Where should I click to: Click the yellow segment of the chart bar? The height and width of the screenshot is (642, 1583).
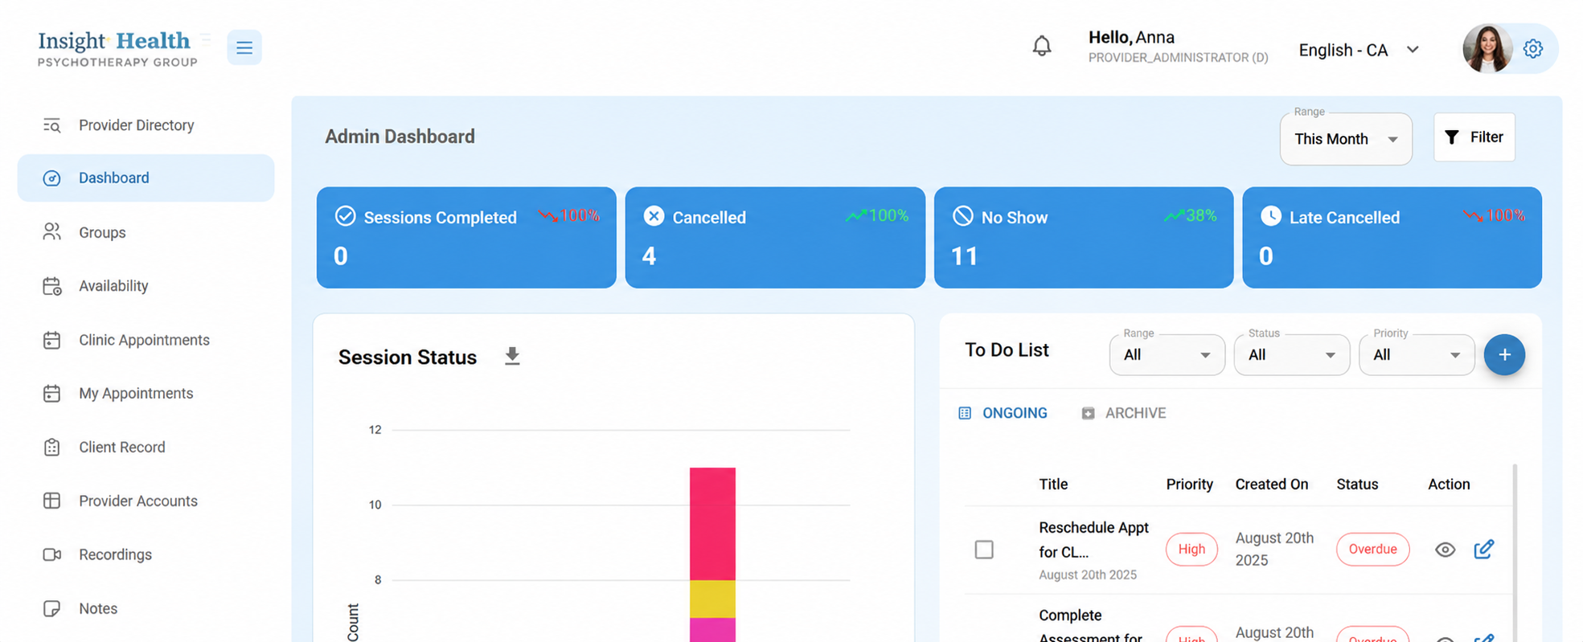point(712,599)
